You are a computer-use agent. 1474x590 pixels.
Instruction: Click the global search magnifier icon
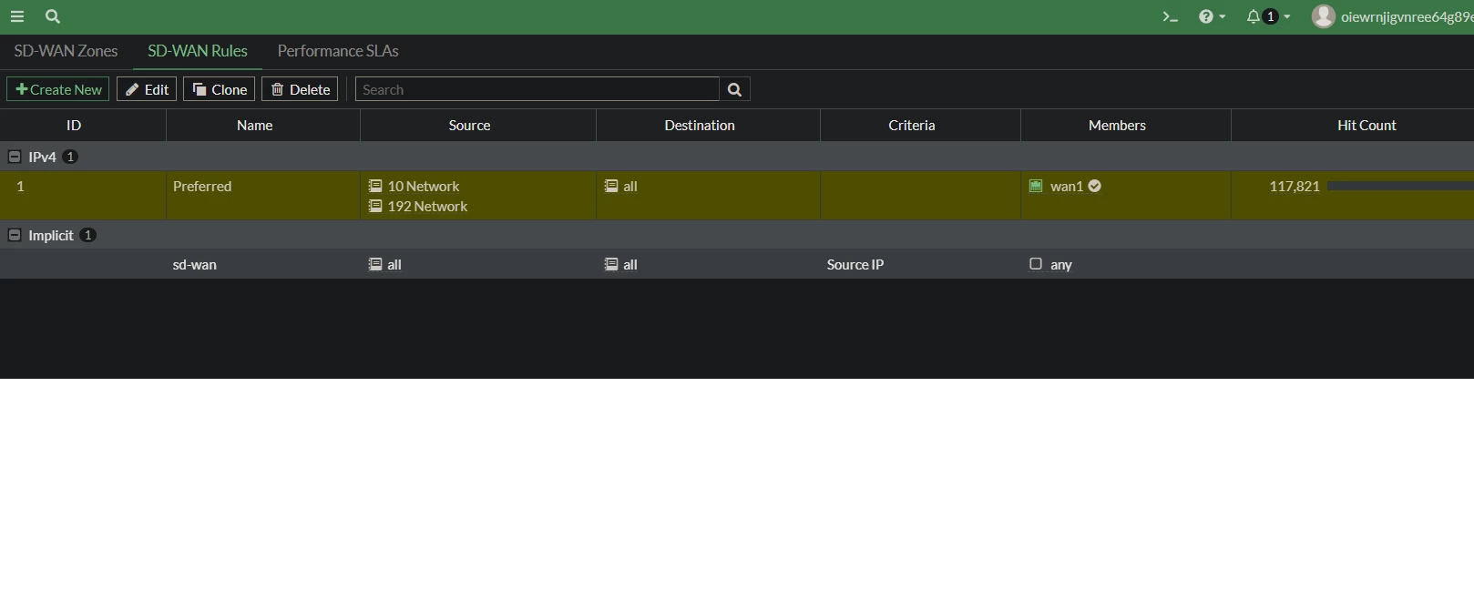pyautogui.click(x=53, y=16)
